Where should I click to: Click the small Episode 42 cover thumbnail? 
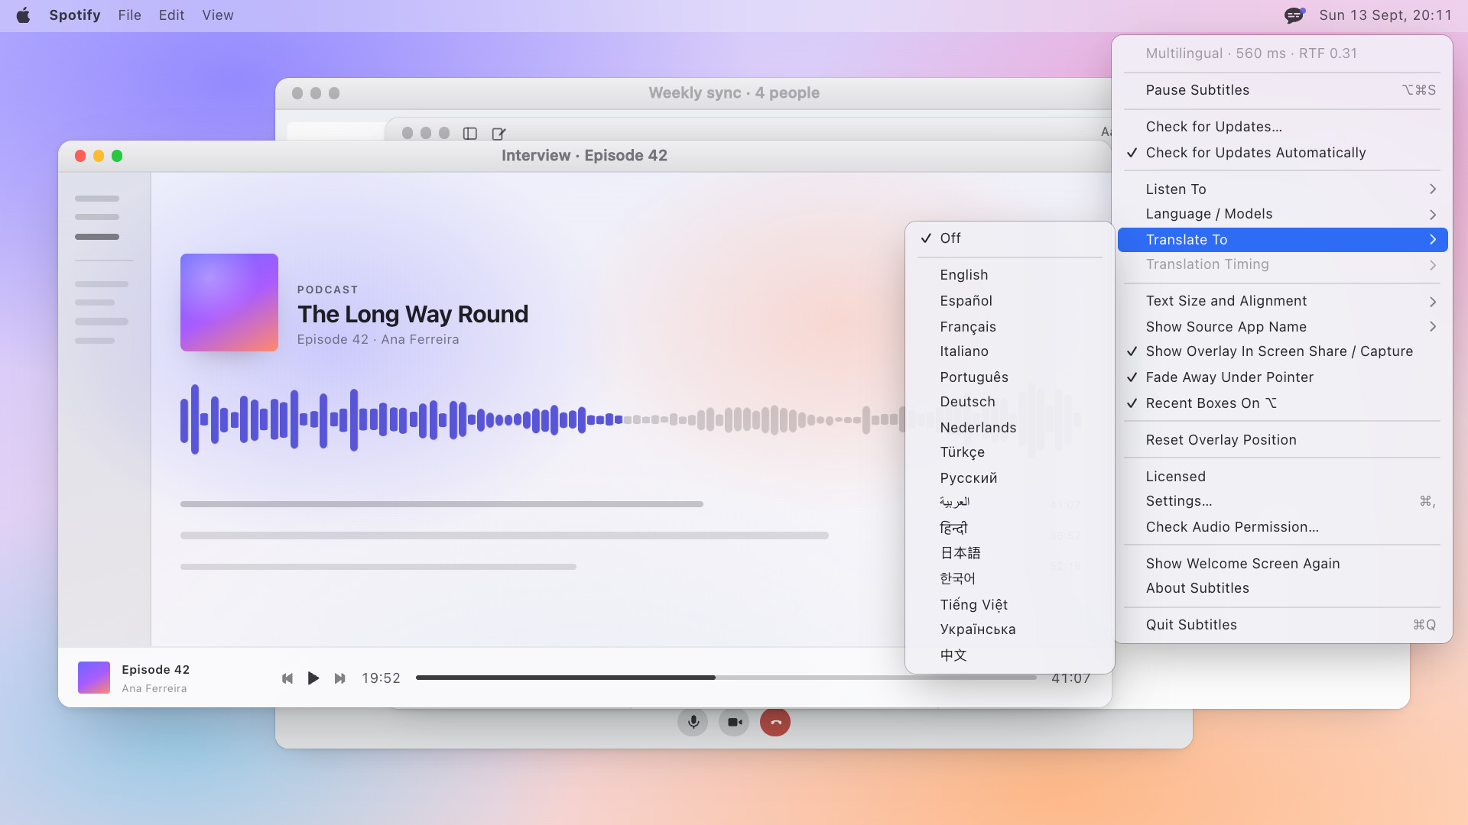[94, 678]
